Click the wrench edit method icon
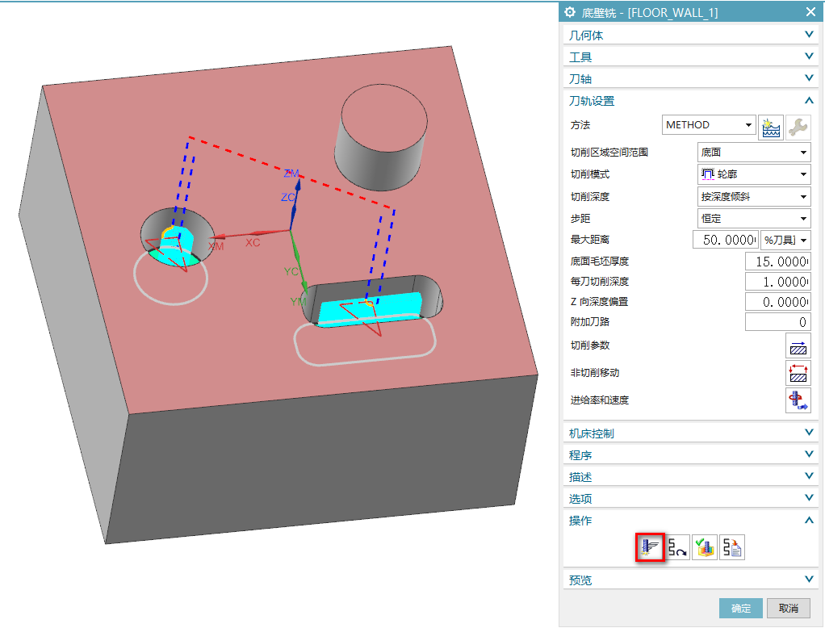The height and width of the screenshot is (628, 825). pyautogui.click(x=798, y=125)
